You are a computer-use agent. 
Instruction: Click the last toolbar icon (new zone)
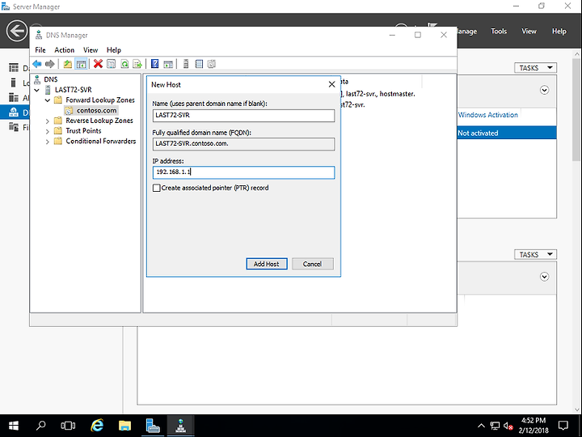click(x=212, y=64)
